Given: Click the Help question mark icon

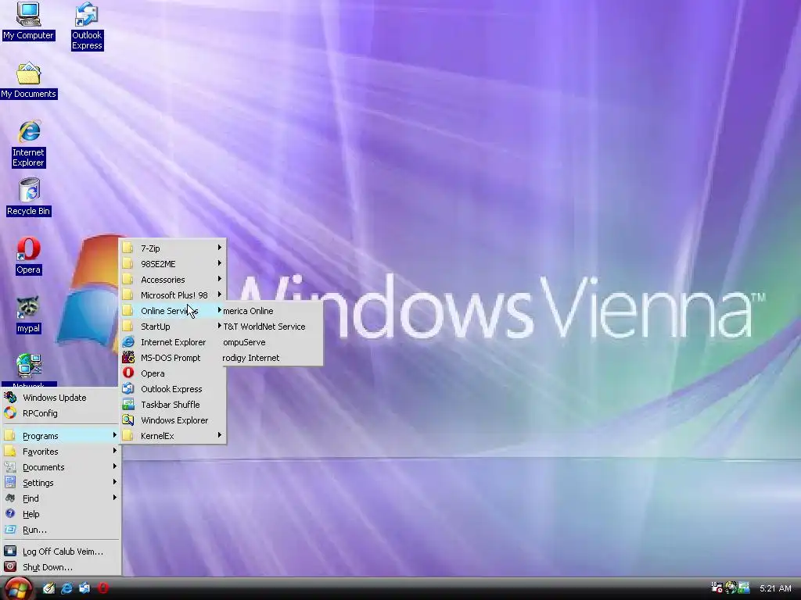Looking at the screenshot, I should [x=10, y=514].
